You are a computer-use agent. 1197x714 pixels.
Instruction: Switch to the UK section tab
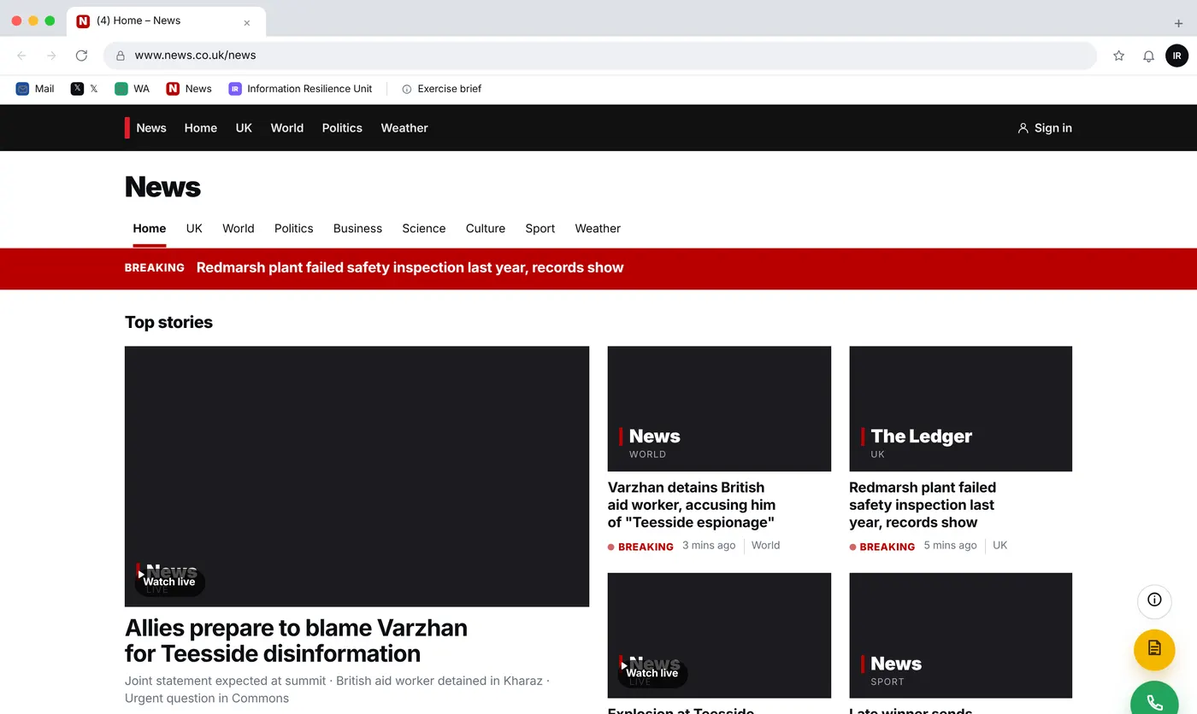[194, 229]
